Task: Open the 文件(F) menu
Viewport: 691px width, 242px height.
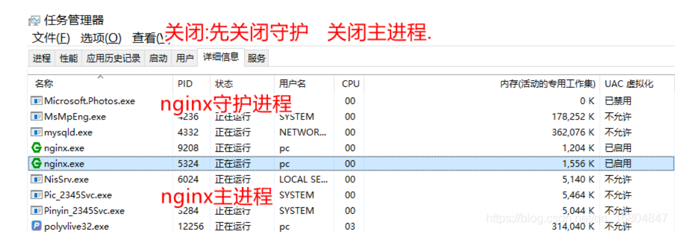Action: (x=51, y=38)
